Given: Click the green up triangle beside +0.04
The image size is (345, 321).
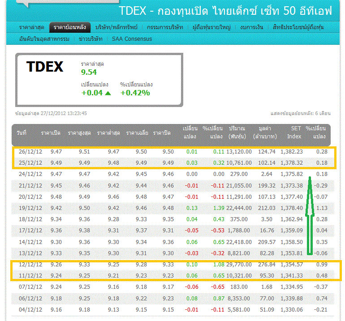Looking at the screenshot, I should 108,93.
